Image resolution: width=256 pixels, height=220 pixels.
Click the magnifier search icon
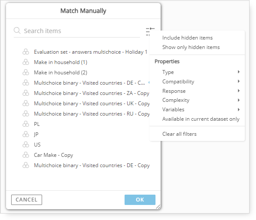[17, 31]
